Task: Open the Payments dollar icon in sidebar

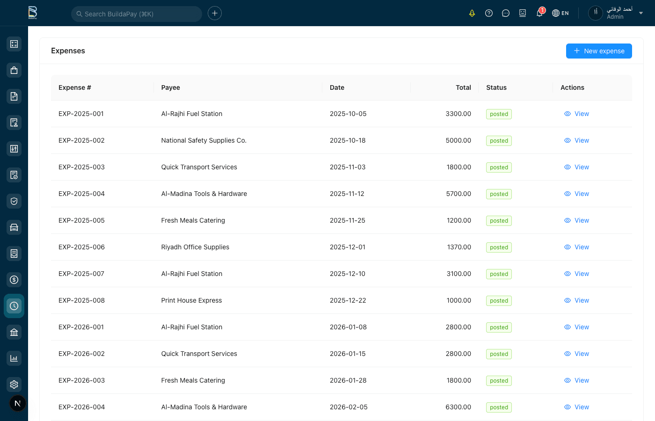Action: click(14, 279)
